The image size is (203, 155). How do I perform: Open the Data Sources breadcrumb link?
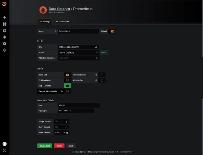pyautogui.click(x=59, y=9)
